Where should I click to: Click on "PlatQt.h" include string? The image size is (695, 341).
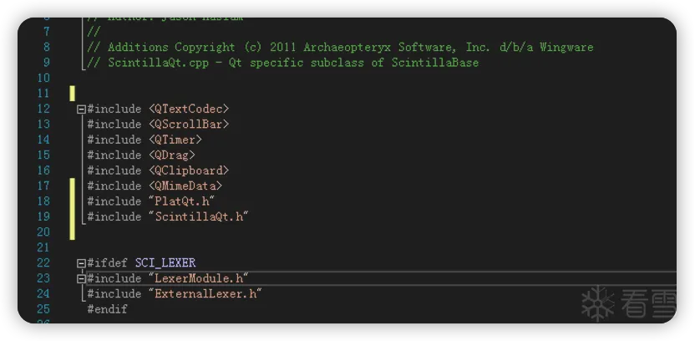pos(182,201)
